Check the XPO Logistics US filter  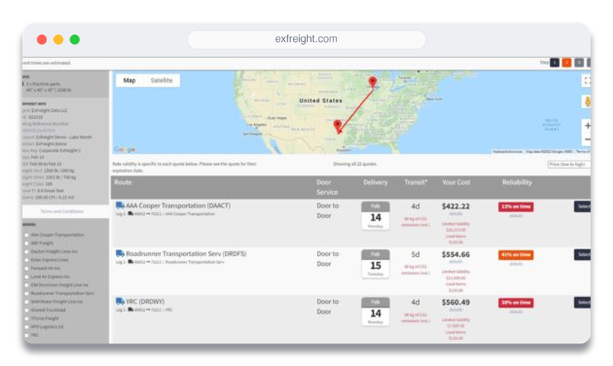pos(27,327)
